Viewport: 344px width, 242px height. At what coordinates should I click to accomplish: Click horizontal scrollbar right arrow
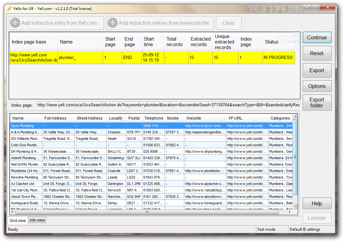(290, 212)
